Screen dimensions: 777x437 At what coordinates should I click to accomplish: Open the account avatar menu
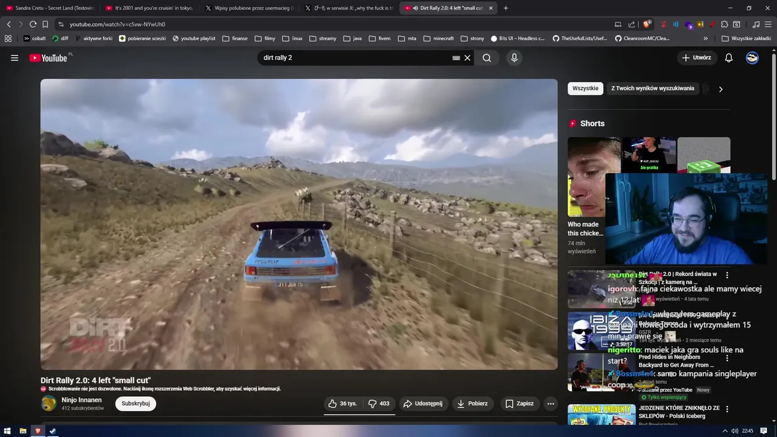752,58
